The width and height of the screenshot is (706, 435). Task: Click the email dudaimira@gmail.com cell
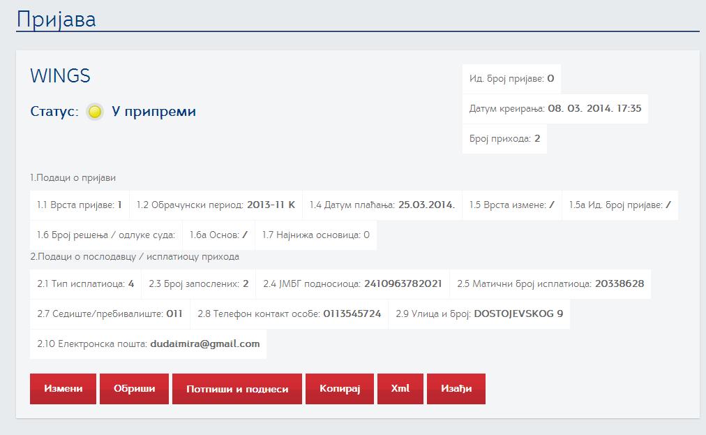click(x=148, y=344)
